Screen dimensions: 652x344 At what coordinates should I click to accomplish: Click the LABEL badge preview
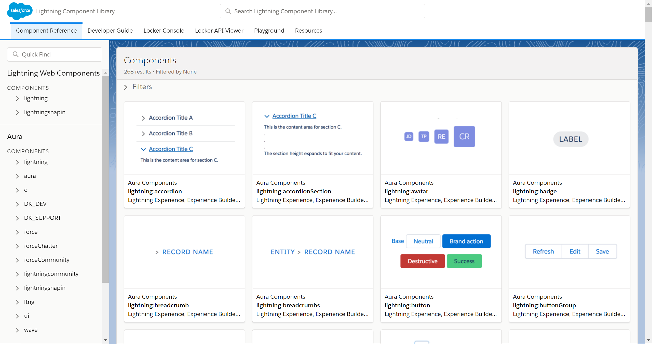tap(570, 139)
